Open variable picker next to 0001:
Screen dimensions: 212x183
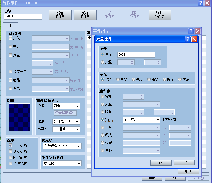click(153, 55)
